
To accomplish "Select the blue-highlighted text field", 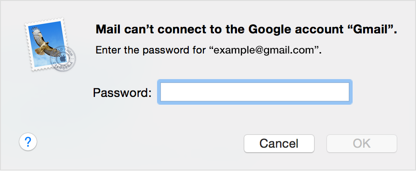I will click(255, 92).
